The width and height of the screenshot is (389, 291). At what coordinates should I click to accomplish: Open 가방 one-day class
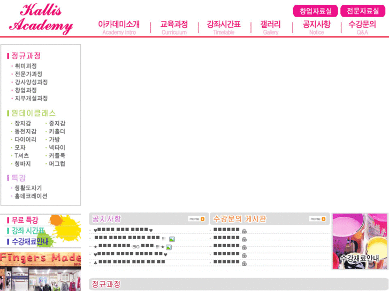[x=54, y=139]
